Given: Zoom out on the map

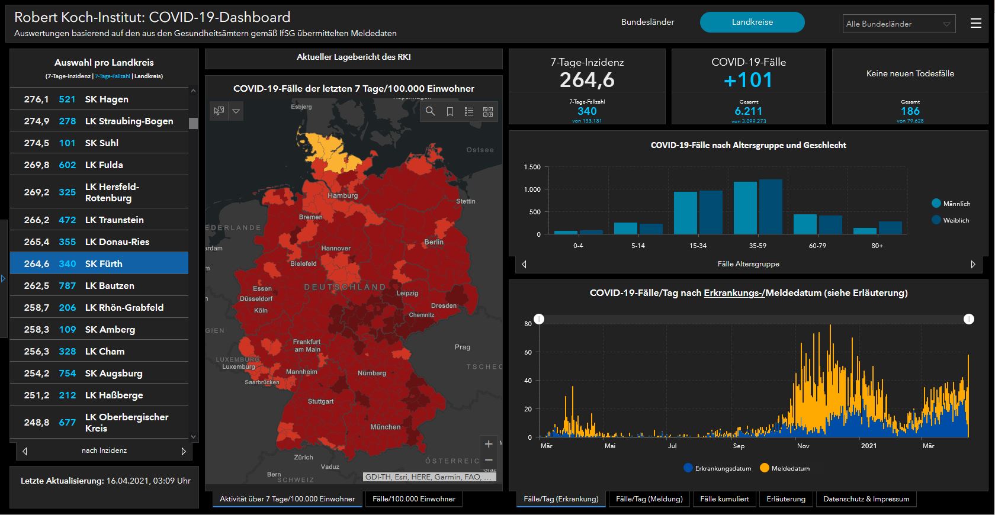Looking at the screenshot, I should tap(489, 460).
